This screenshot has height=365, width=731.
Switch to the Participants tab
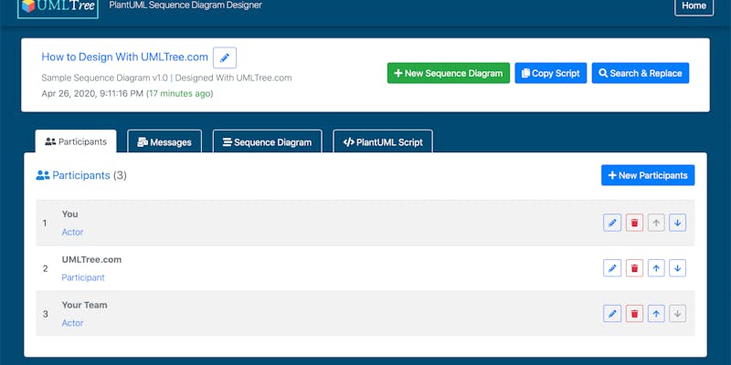(x=76, y=141)
